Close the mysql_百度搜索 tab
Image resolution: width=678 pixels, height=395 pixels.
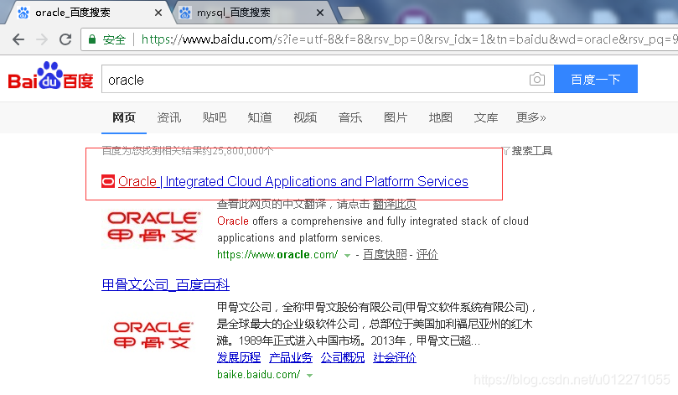[320, 13]
